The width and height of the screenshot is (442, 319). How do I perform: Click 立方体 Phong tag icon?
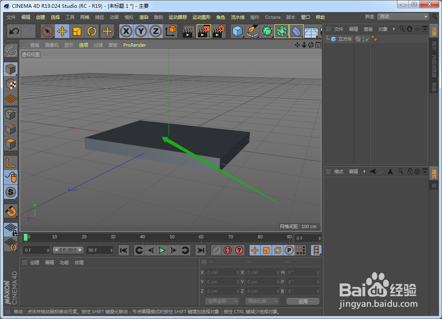point(374,39)
